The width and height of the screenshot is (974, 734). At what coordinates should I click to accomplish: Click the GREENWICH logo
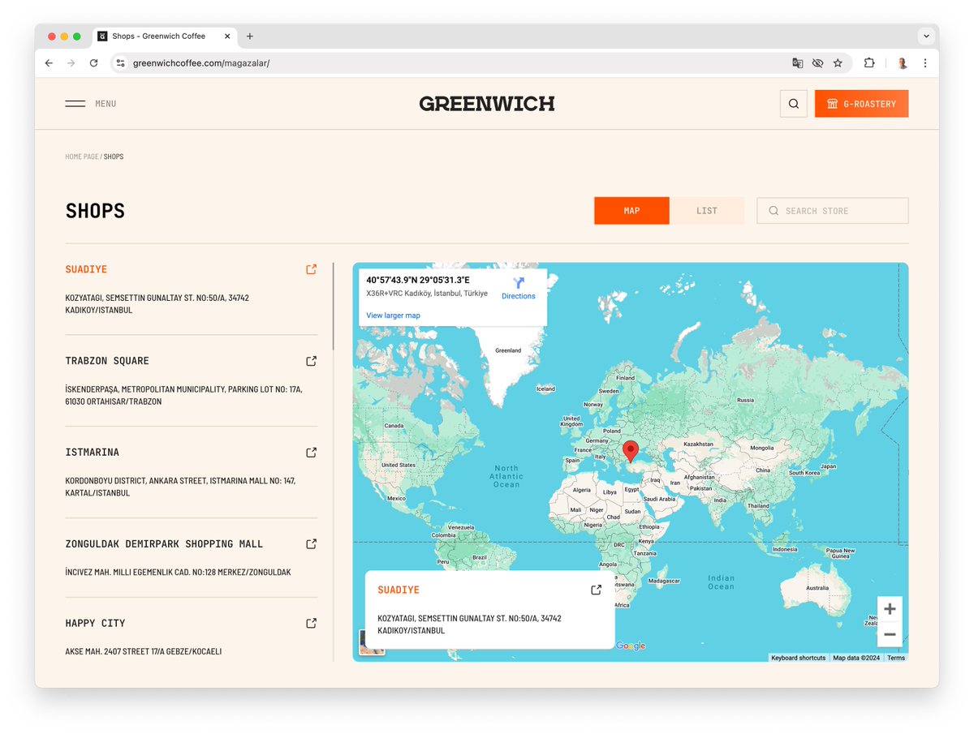[487, 104]
